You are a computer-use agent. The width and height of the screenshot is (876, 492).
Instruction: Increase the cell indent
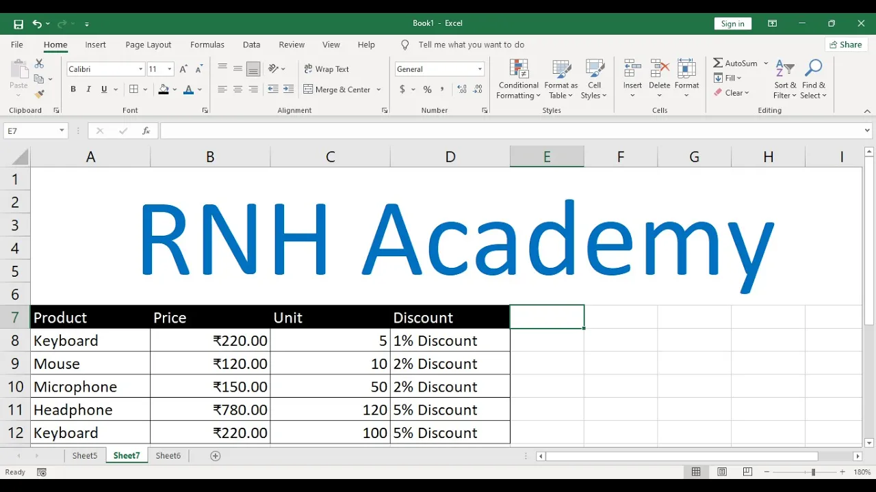(289, 90)
